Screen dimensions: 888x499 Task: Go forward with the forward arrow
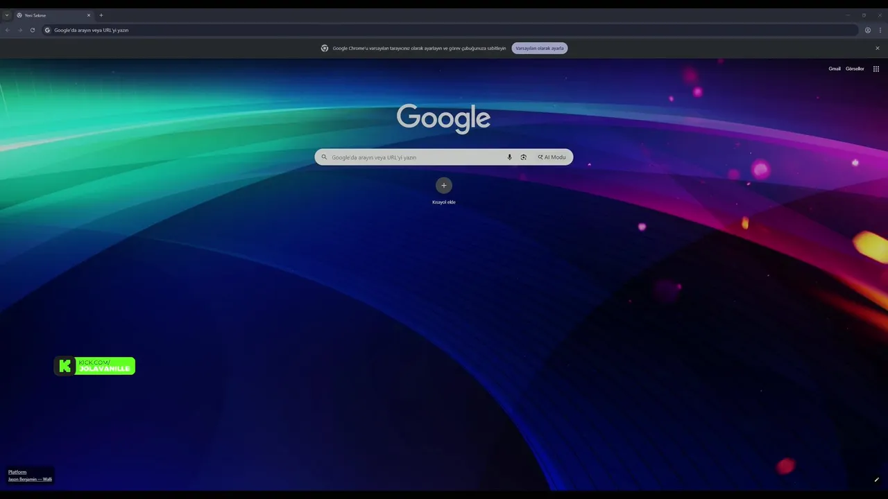click(20, 30)
